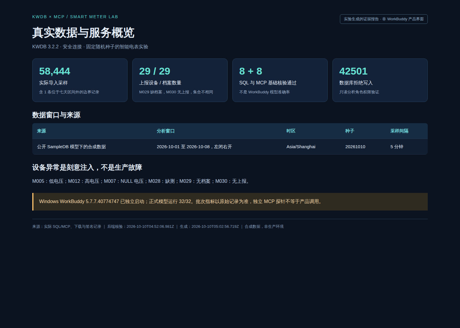
Task: Click the note about M029 缺档案
Action: click(x=176, y=92)
